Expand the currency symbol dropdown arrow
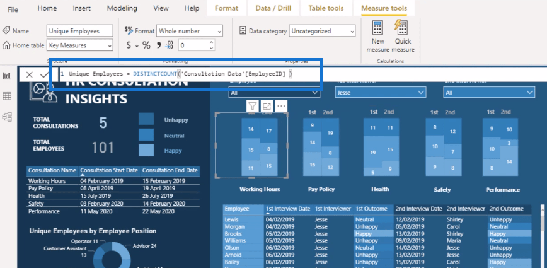 137,45
